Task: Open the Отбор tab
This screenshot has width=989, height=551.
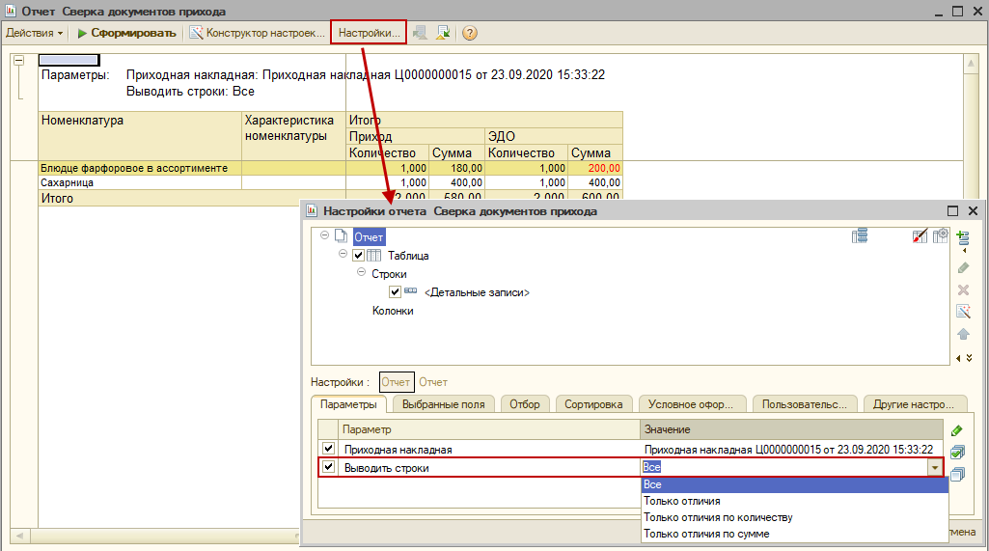Action: click(x=525, y=404)
